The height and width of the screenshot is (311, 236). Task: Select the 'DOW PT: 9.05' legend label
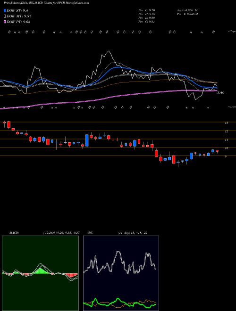tap(18, 22)
